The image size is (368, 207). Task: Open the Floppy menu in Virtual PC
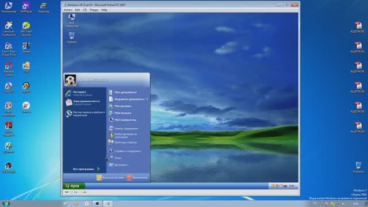click(x=94, y=10)
